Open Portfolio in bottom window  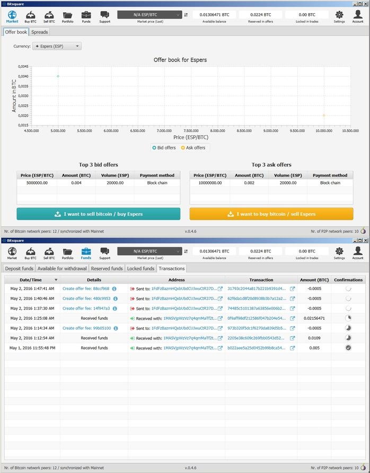(x=67, y=253)
